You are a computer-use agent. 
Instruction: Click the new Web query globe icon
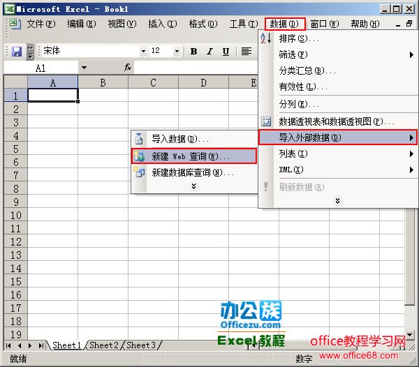[139, 156]
